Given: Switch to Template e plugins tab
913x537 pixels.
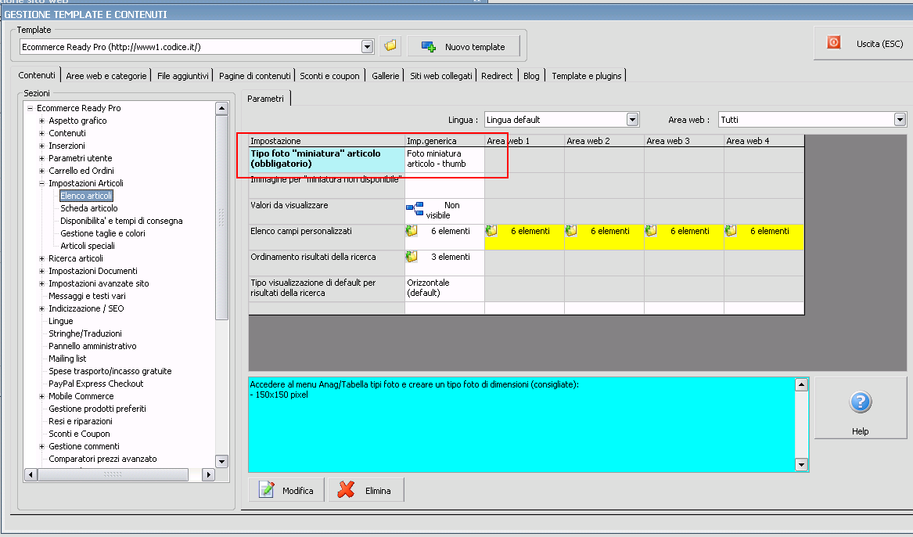Looking at the screenshot, I should pyautogui.click(x=586, y=76).
